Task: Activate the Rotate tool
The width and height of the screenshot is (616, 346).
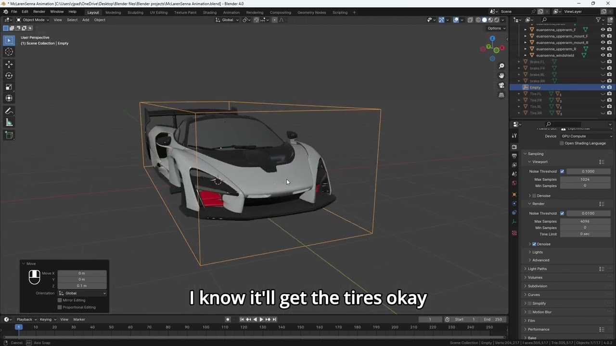Action: [9, 75]
